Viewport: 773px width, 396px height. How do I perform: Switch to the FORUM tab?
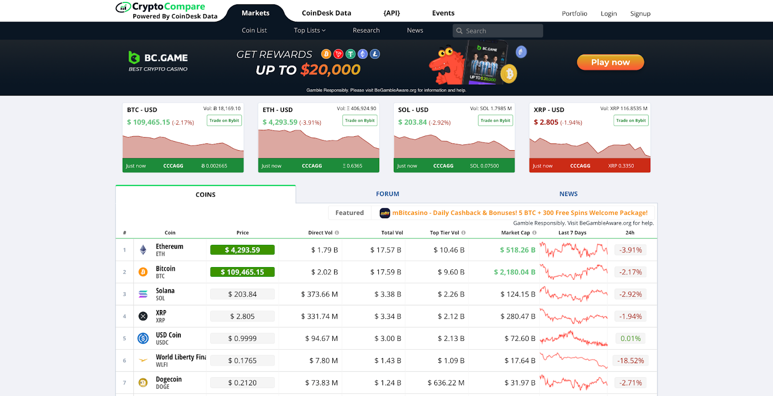pos(387,194)
